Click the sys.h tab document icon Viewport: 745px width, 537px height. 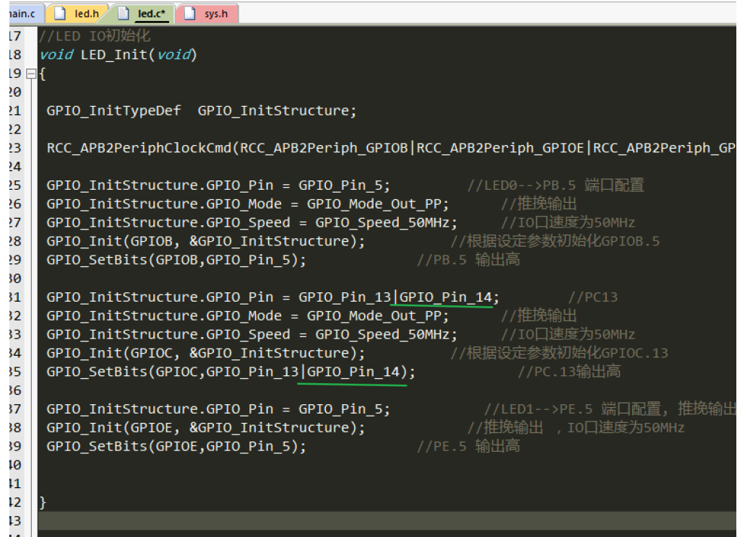pos(189,14)
